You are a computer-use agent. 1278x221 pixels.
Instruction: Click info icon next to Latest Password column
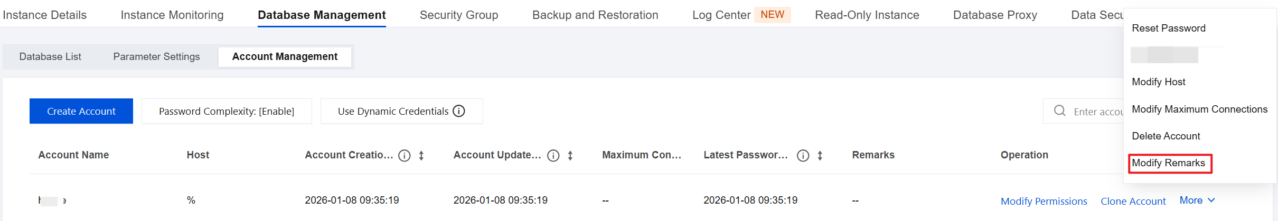[803, 156]
